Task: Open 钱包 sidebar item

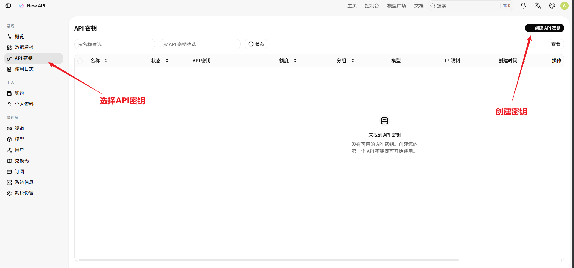Action: coord(34,93)
